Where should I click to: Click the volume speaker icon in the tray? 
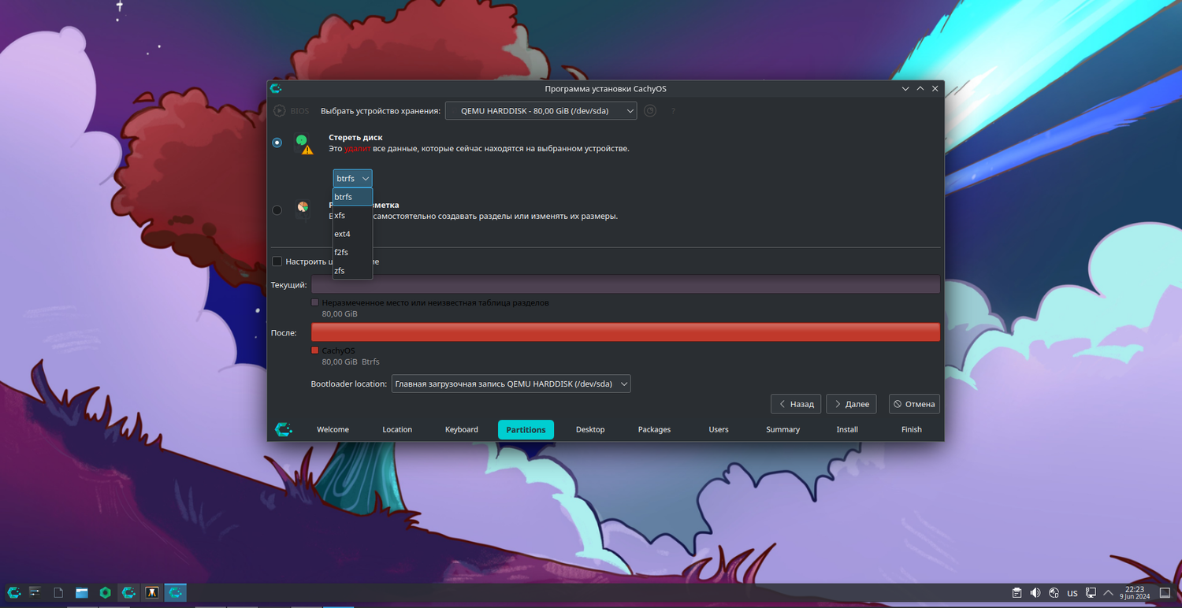pyautogui.click(x=1035, y=592)
